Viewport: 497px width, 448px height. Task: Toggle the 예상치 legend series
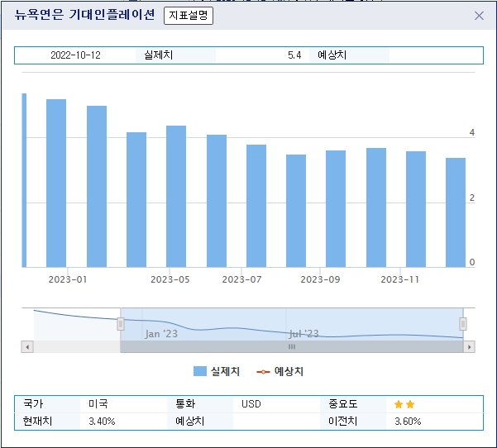pos(280,371)
